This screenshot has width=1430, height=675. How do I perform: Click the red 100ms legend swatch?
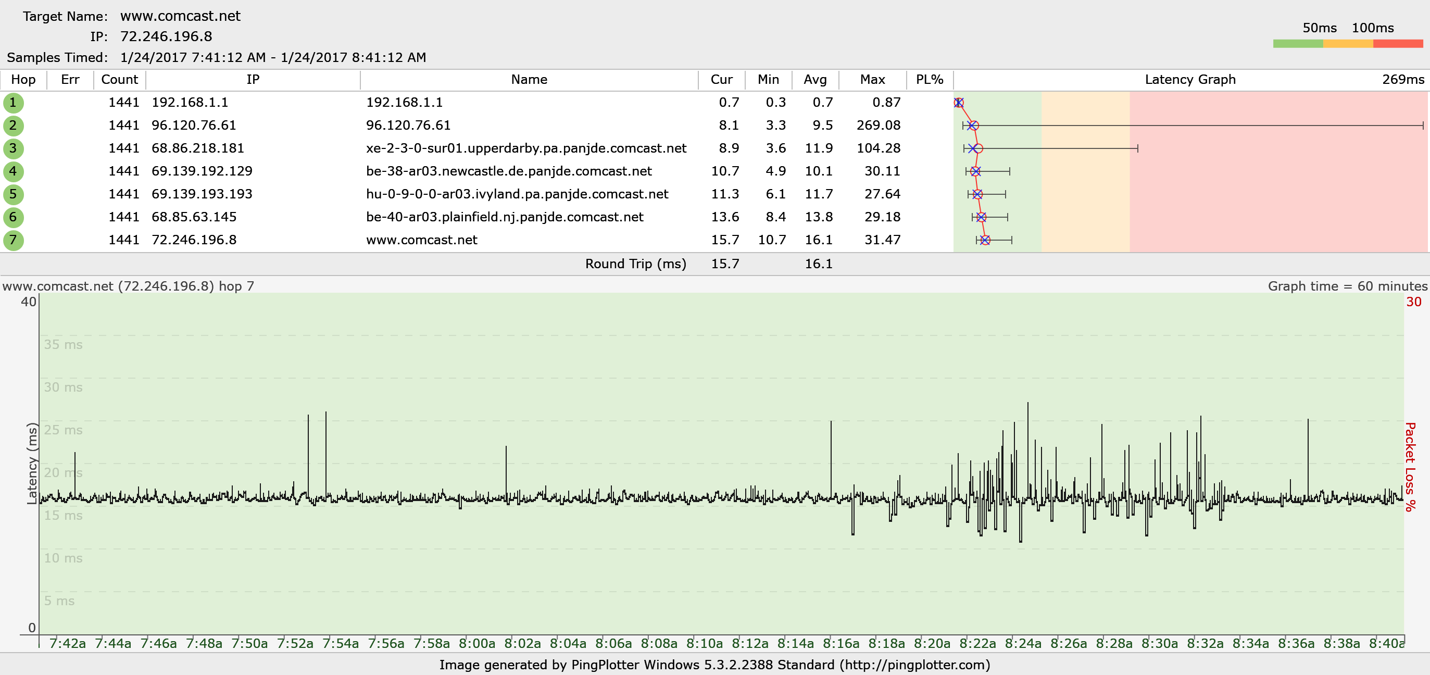pyautogui.click(x=1398, y=44)
